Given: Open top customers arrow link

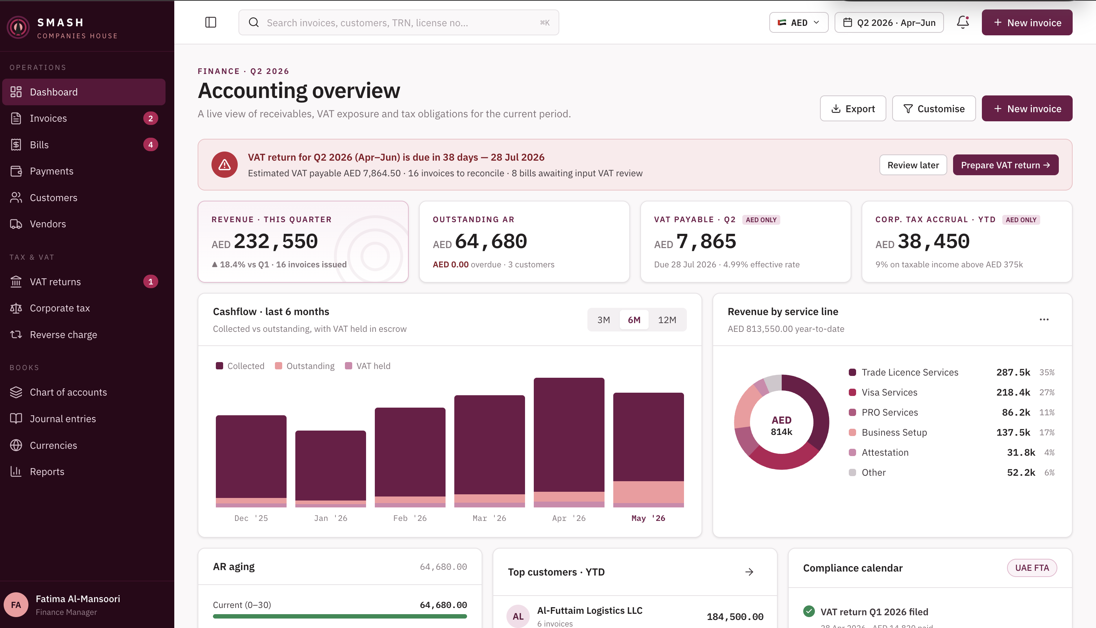Looking at the screenshot, I should [x=749, y=572].
